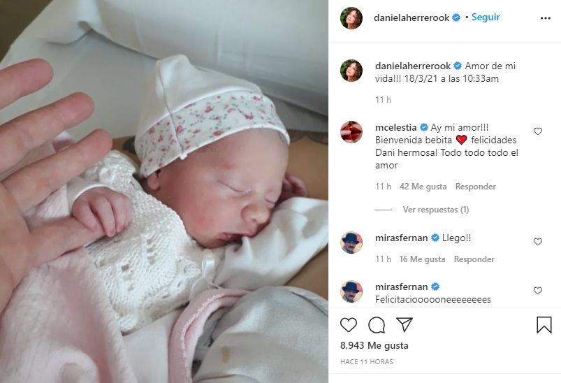Like mirasfernan's Felicitaciones comment heart
Screen dimensions: 561x383
(x=538, y=291)
